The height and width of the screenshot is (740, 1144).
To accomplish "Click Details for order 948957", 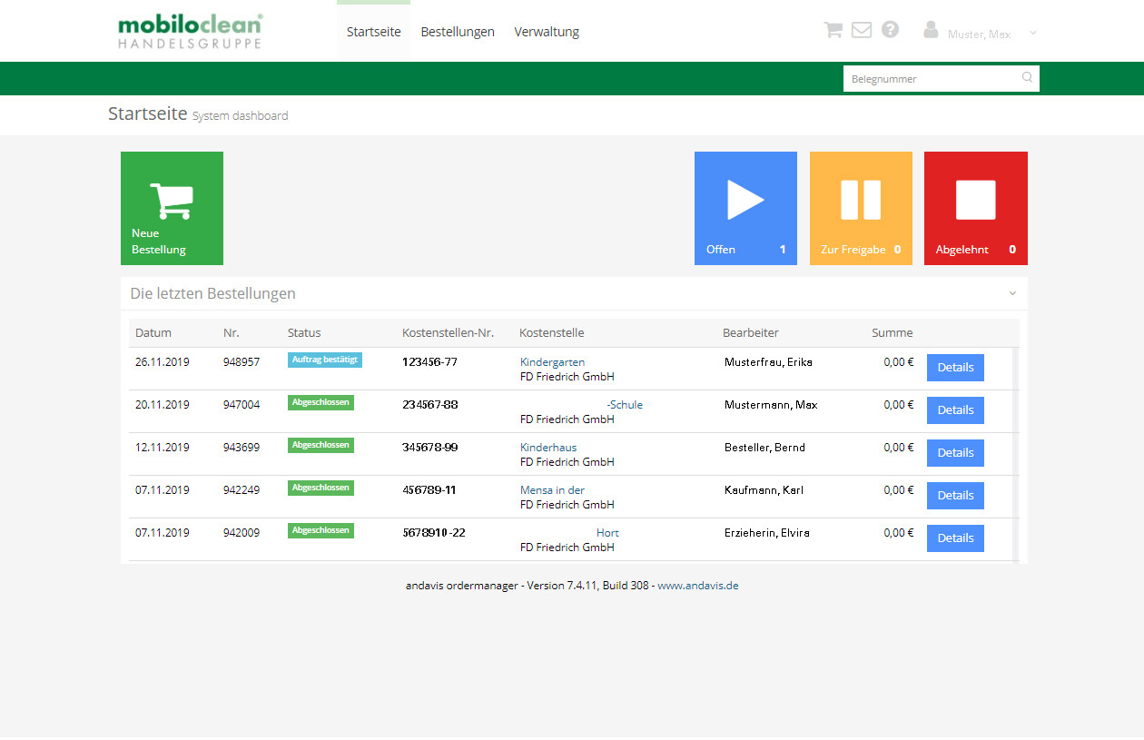I will (x=954, y=367).
